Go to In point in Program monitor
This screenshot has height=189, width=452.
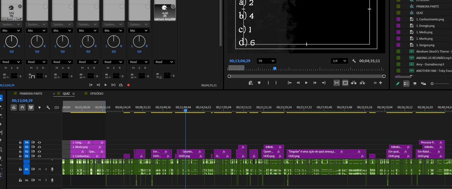click(289, 83)
